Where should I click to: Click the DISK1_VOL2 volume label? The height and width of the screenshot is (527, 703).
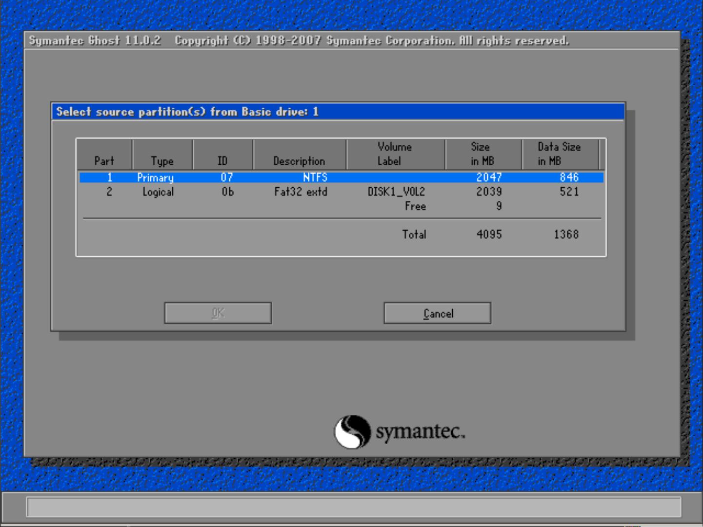[x=396, y=192]
